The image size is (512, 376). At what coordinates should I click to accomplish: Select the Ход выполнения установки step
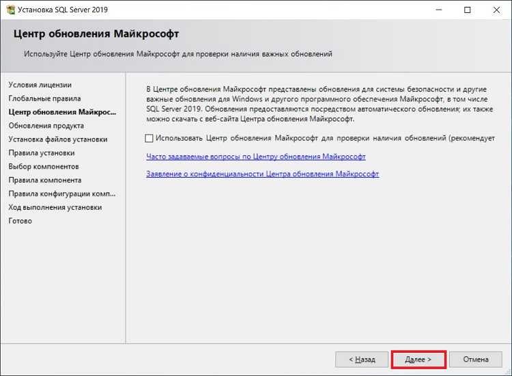tap(55, 208)
